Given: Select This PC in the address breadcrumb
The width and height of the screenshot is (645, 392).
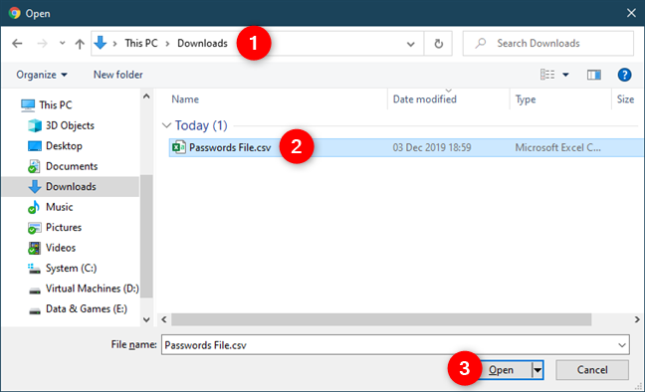Looking at the screenshot, I should 141,43.
